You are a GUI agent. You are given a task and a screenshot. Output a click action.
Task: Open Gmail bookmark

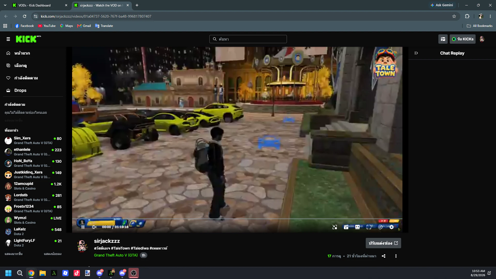84,26
